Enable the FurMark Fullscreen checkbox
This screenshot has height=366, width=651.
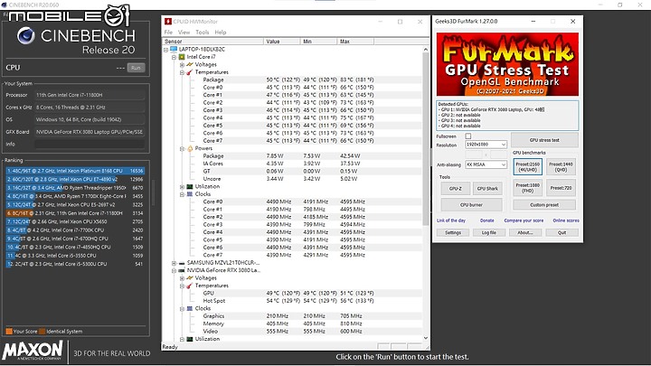[x=468, y=136]
